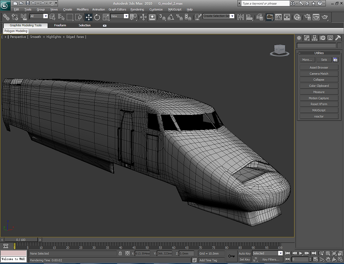This screenshot has height=264, width=344.
Task: Toggle the Set Key mode button
Action: pyautogui.click(x=245, y=259)
